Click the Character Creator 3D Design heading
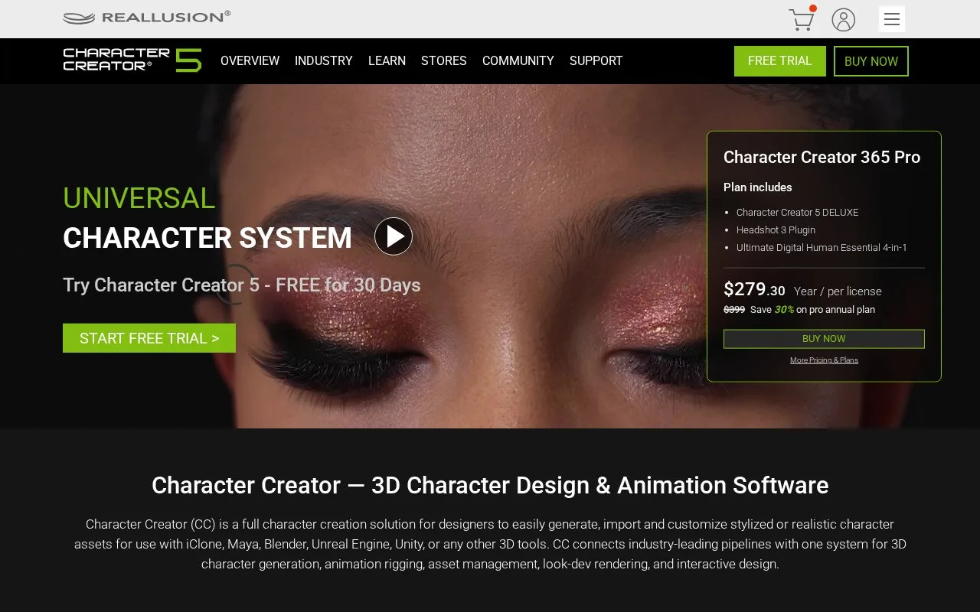Image resolution: width=980 pixels, height=612 pixels. 490,485
